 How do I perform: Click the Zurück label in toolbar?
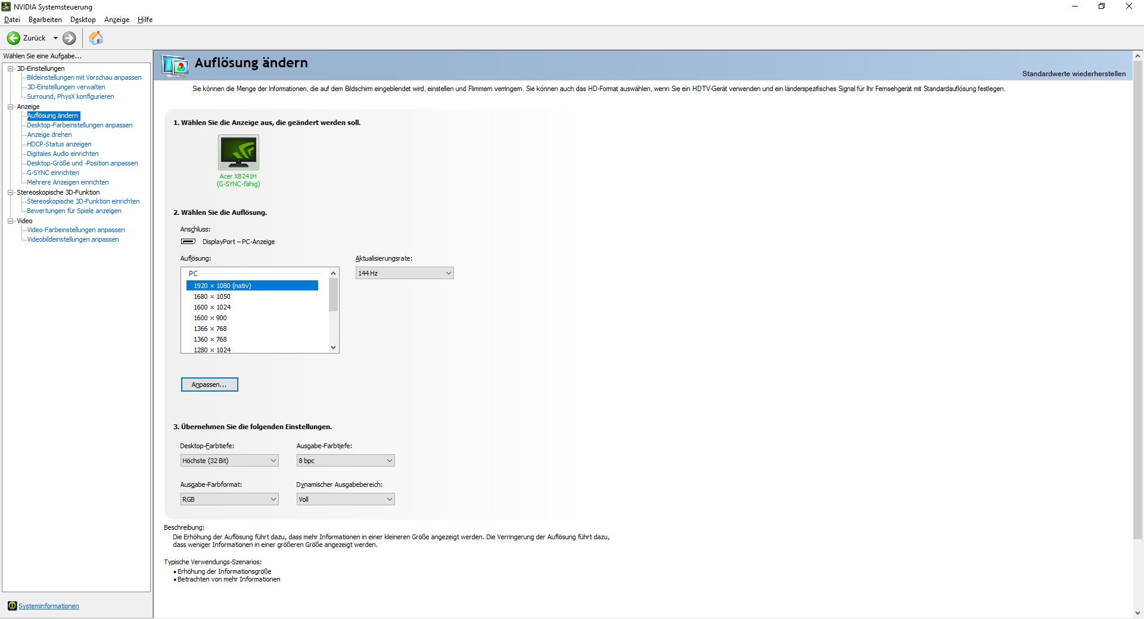(x=34, y=38)
